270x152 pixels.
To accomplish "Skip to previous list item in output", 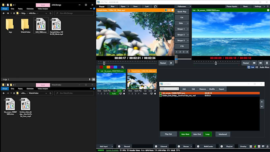I will coord(254,63).
